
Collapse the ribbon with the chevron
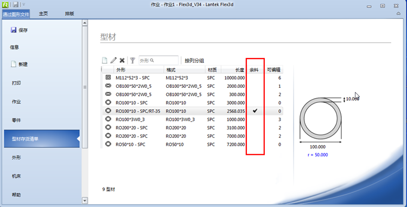399,14
